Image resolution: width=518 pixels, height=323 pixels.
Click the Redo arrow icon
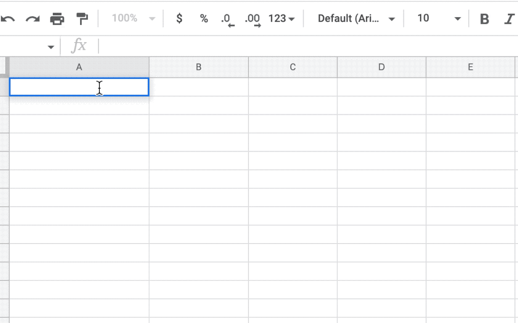33,19
